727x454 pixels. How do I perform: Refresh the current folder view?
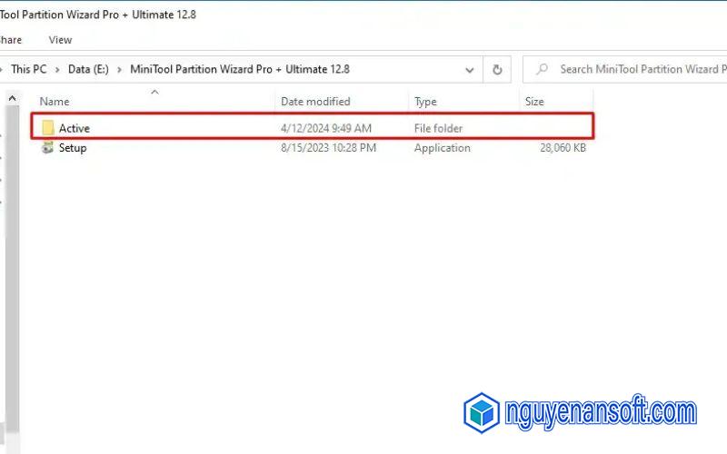coord(497,70)
